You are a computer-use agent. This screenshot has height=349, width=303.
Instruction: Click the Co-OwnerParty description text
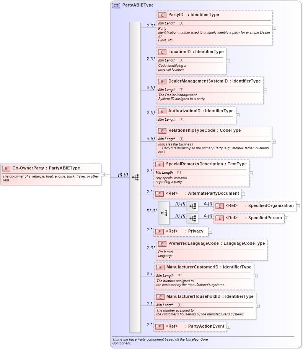point(50,178)
